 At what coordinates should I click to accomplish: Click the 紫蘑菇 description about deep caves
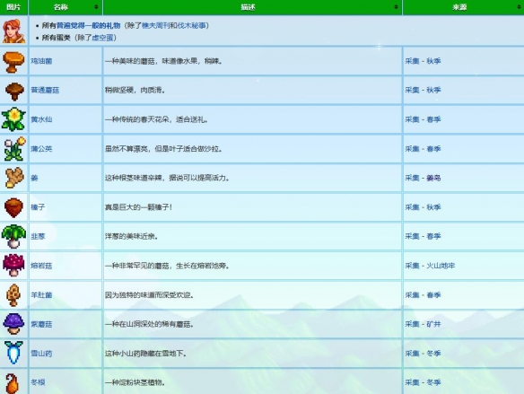click(x=149, y=324)
